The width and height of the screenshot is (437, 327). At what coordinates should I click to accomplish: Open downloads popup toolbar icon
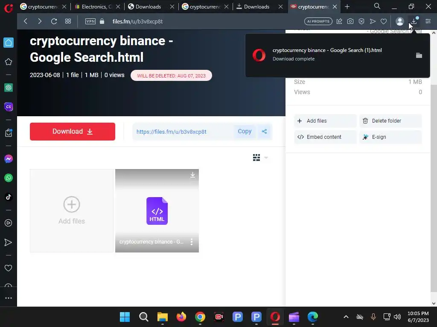(414, 21)
